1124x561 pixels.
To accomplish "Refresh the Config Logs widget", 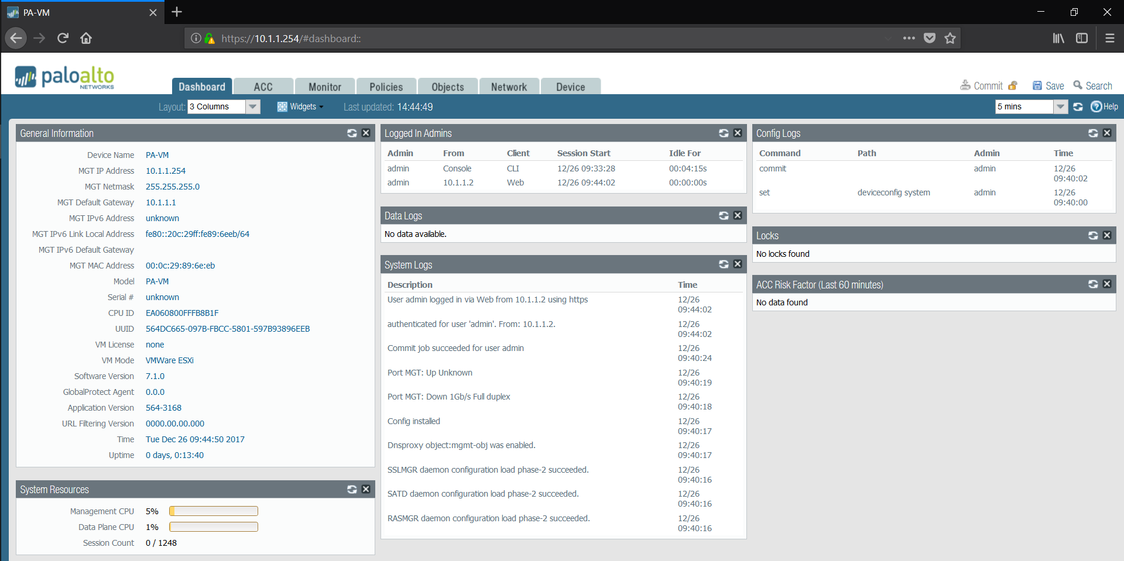I will tap(1093, 133).
